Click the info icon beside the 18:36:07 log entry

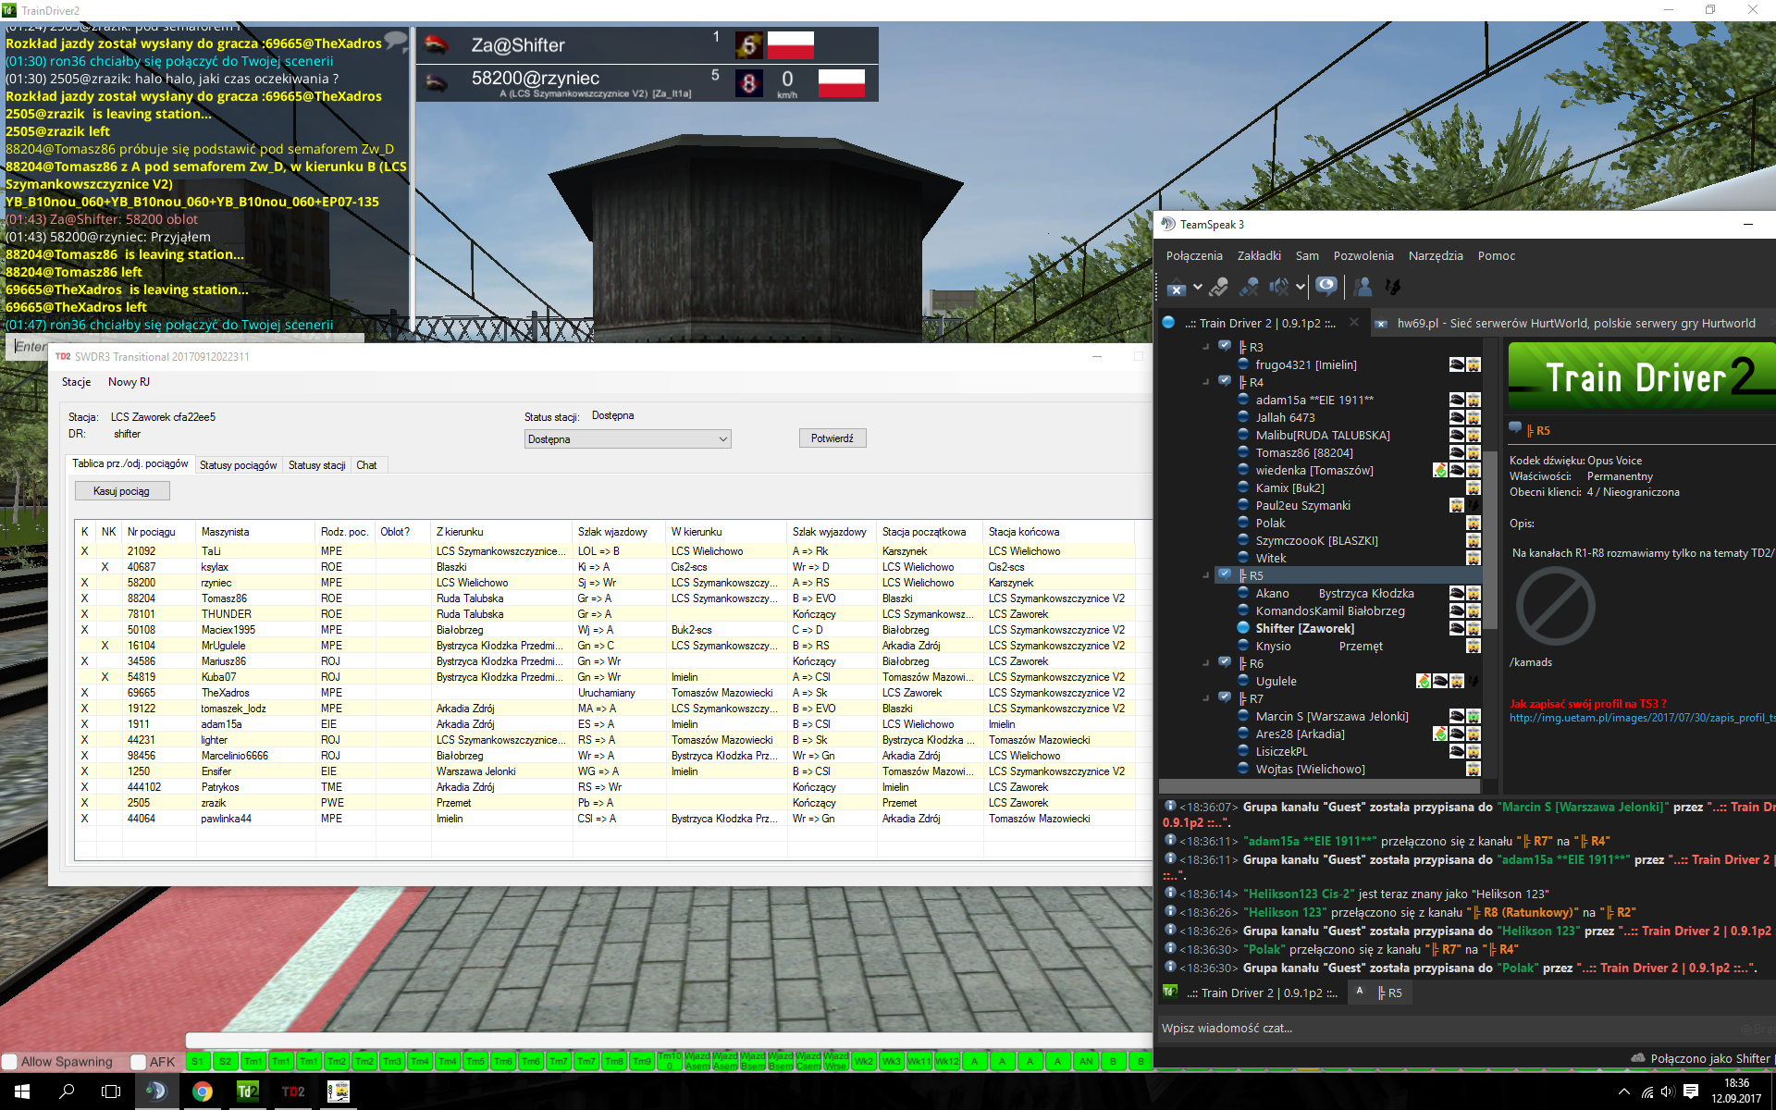point(1170,806)
